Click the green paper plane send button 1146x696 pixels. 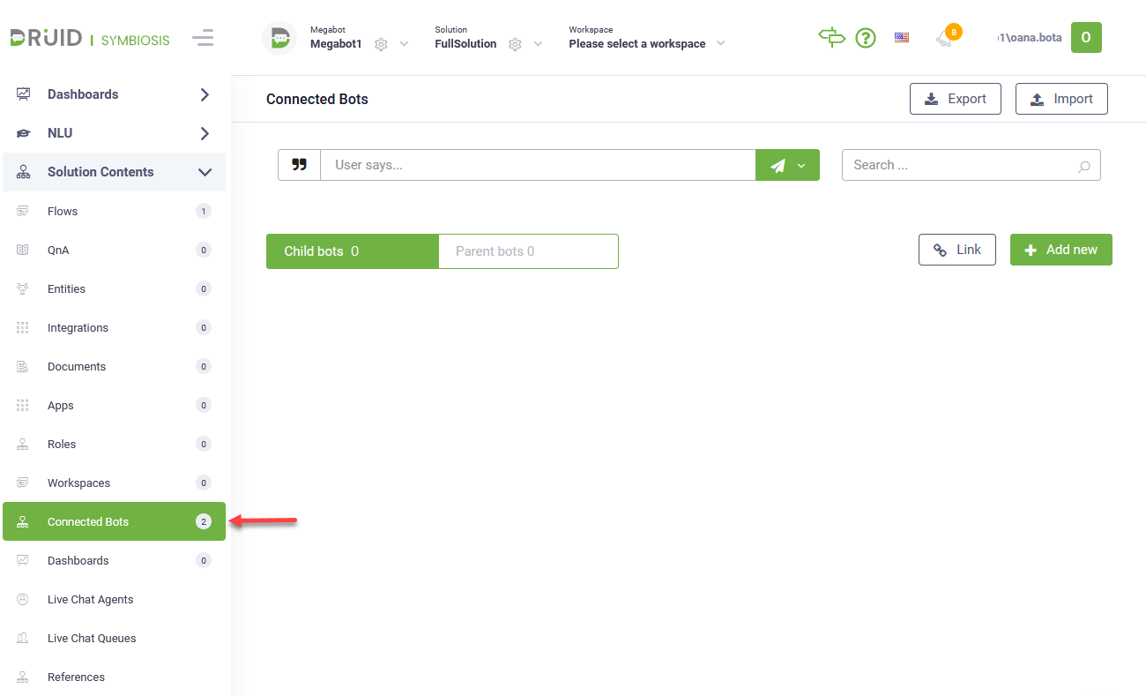tap(778, 165)
